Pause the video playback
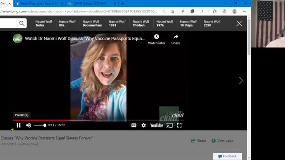 [x=19, y=125]
